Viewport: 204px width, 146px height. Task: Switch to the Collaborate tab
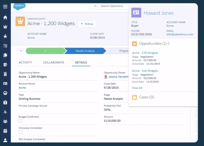[x=53, y=62]
